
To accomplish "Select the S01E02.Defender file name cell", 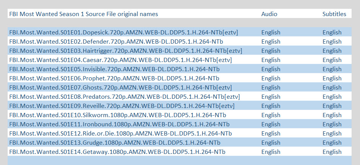I will pyautogui.click(x=116, y=42).
